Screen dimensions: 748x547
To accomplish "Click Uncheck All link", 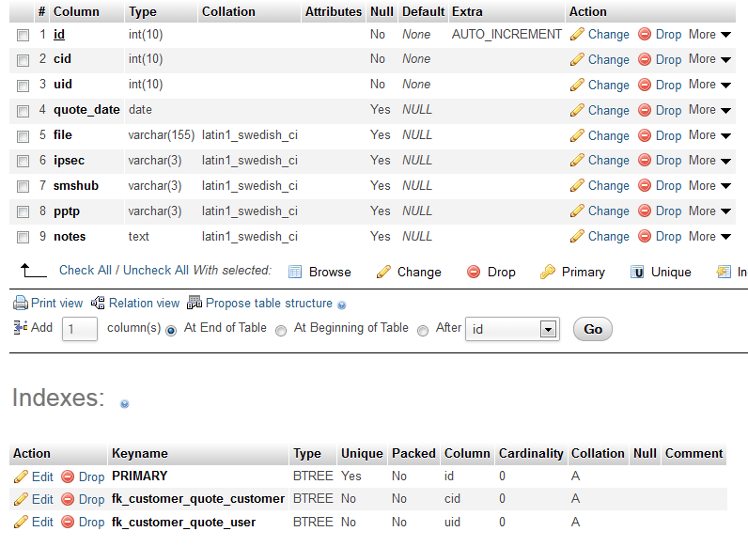I will pyautogui.click(x=156, y=270).
